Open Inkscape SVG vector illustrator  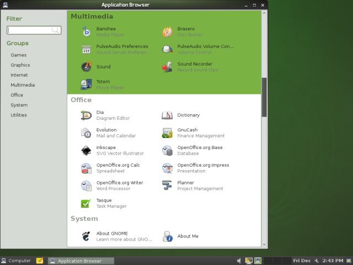86,151
